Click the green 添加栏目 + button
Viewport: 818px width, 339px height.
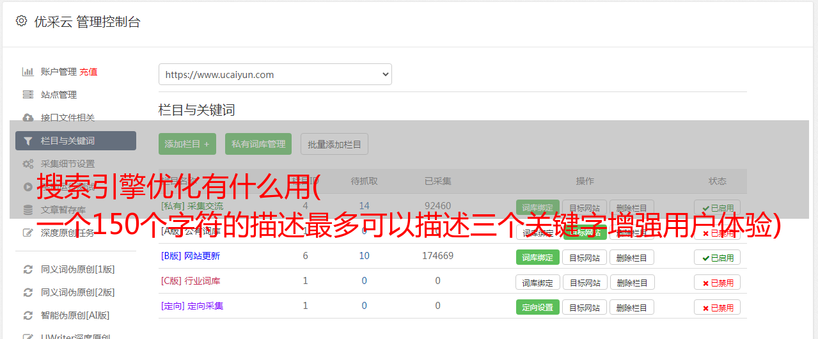(x=187, y=144)
